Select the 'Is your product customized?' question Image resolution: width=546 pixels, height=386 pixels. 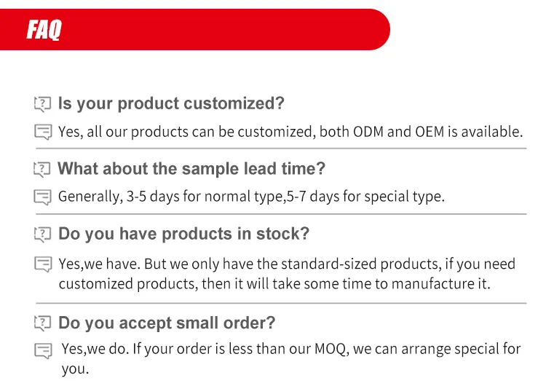[171, 103]
